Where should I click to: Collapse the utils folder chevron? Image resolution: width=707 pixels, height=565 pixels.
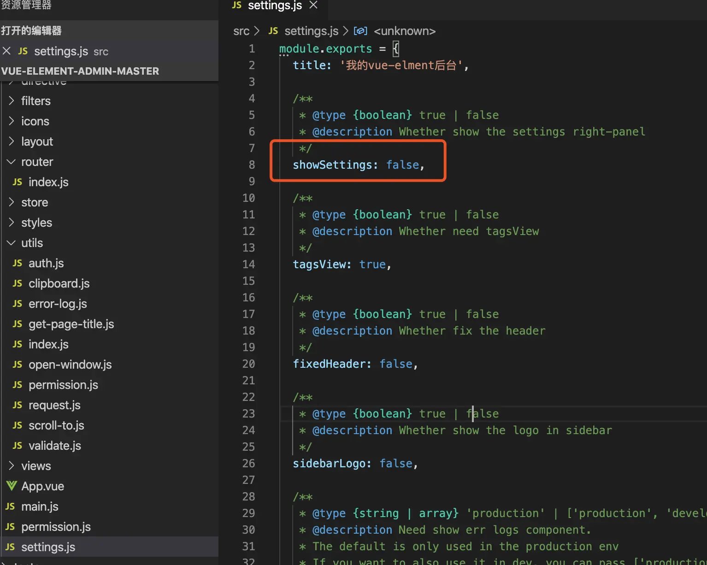pos(12,243)
